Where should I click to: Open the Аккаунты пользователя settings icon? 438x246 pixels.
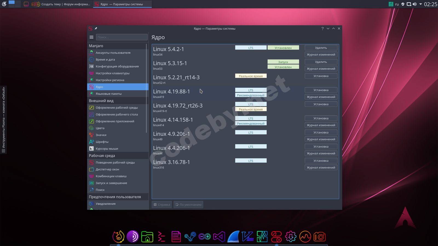click(x=91, y=52)
